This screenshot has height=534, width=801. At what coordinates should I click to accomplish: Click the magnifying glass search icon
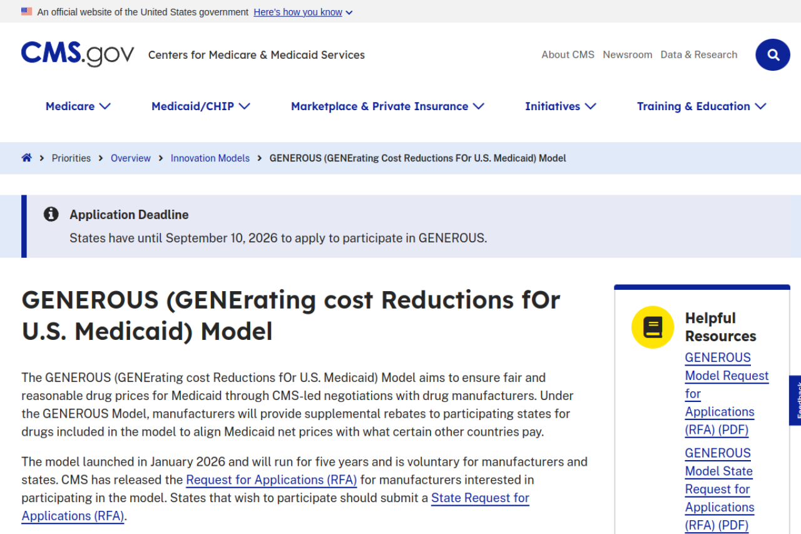pyautogui.click(x=772, y=55)
